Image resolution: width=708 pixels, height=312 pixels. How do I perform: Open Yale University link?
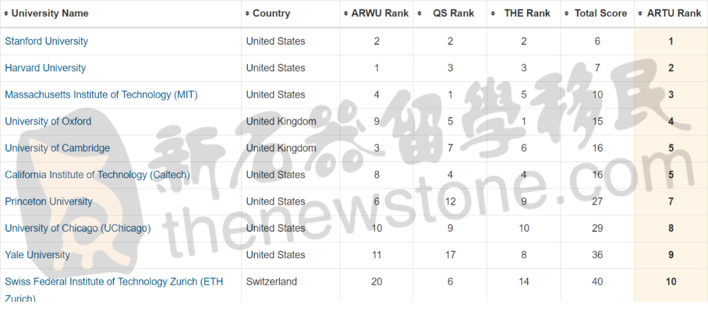click(37, 255)
